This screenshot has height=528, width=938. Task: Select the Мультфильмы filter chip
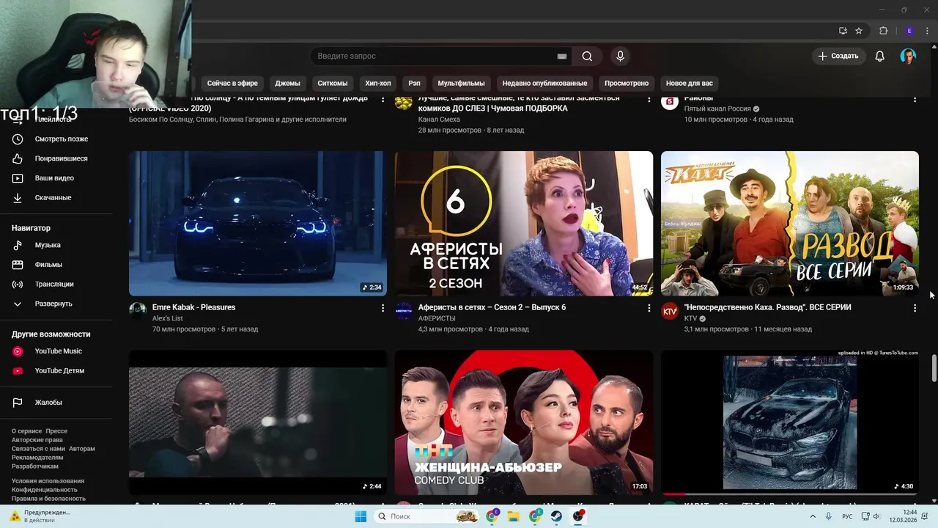(x=461, y=84)
